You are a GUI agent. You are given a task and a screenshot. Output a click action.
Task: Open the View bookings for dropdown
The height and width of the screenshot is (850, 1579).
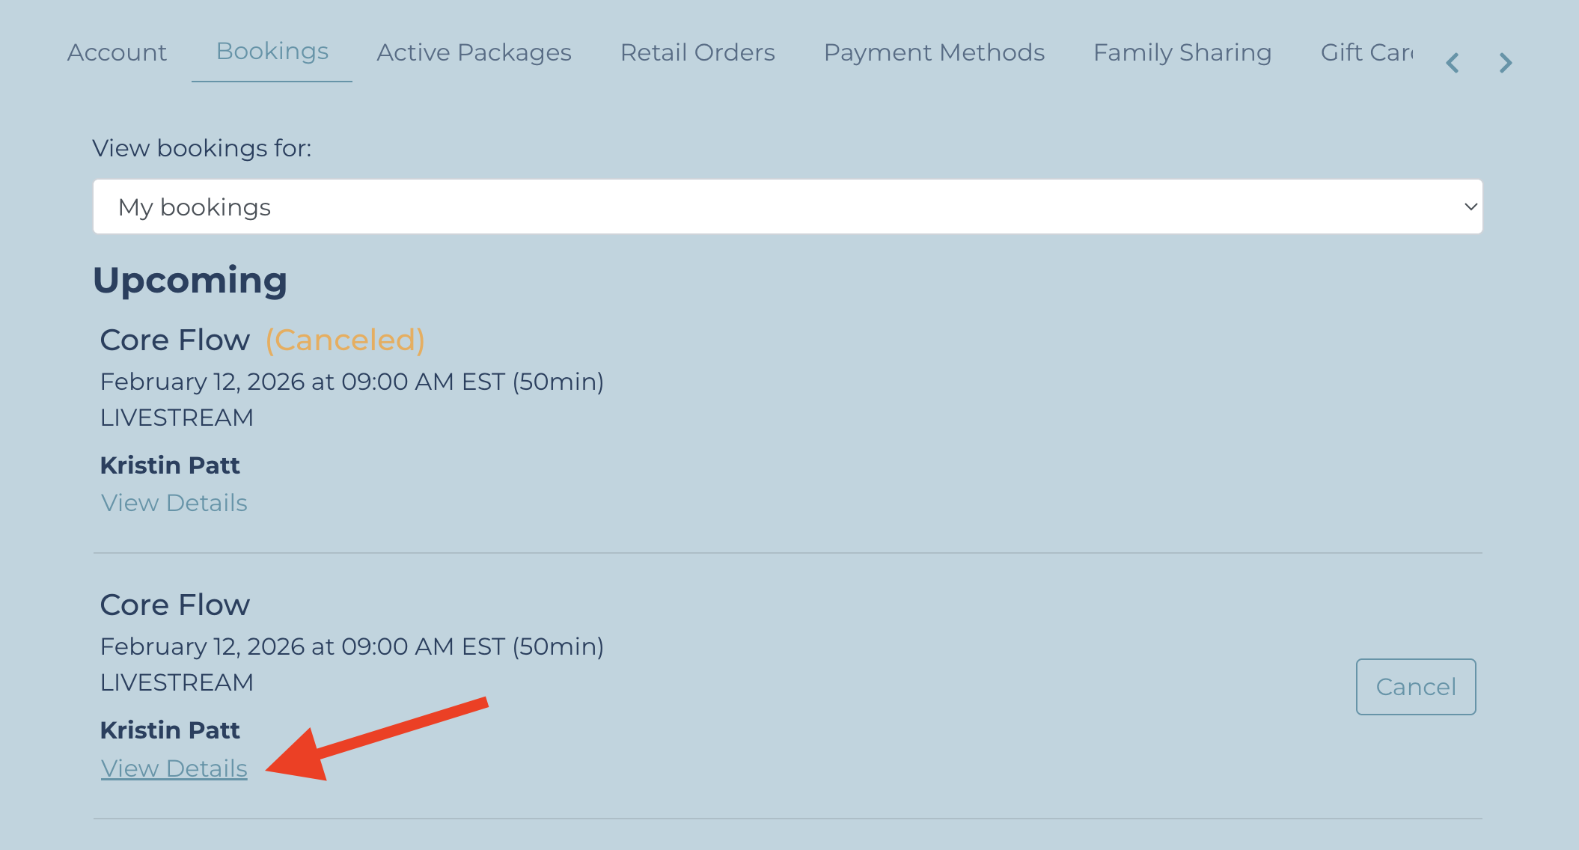(x=787, y=207)
